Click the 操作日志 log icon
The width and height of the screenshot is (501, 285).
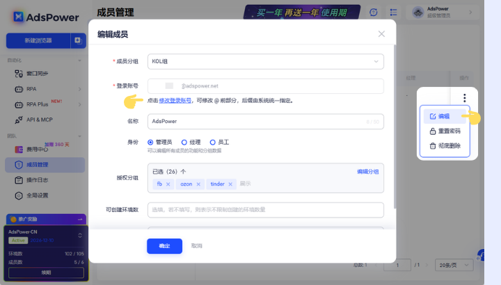(x=19, y=180)
